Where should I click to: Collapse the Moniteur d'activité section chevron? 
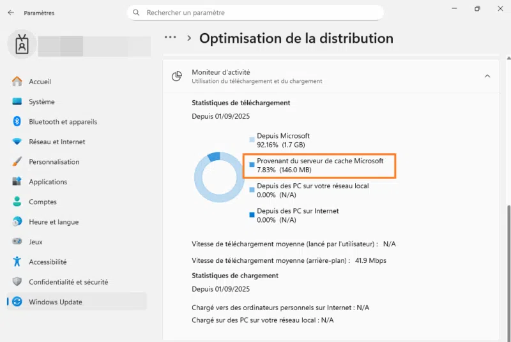pos(487,77)
